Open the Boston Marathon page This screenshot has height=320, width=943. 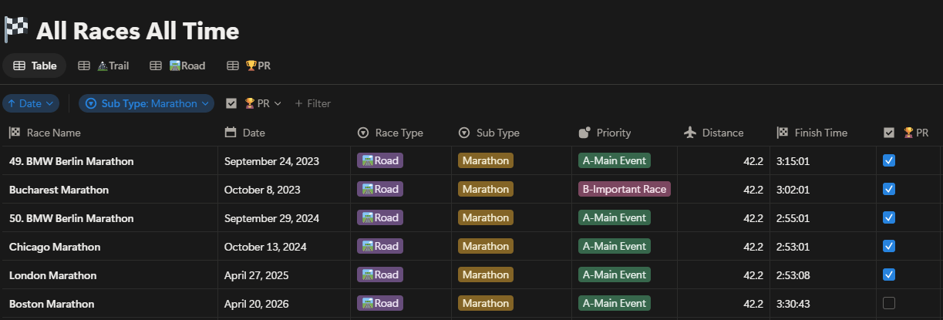click(x=52, y=304)
